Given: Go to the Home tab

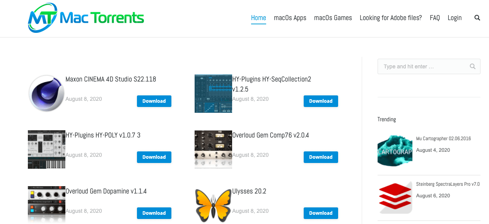Looking at the screenshot, I should [x=258, y=18].
